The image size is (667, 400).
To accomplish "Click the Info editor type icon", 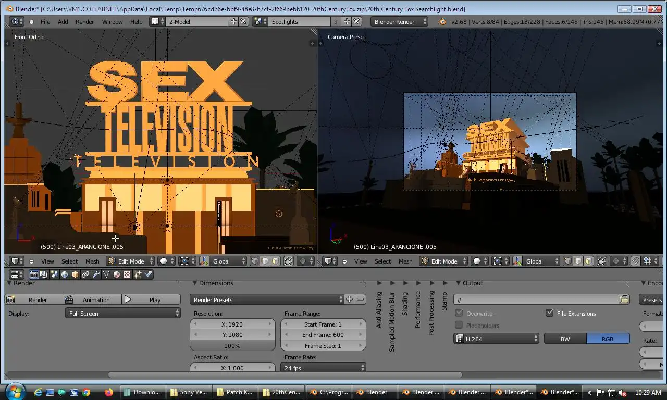I will pyautogui.click(x=17, y=21).
